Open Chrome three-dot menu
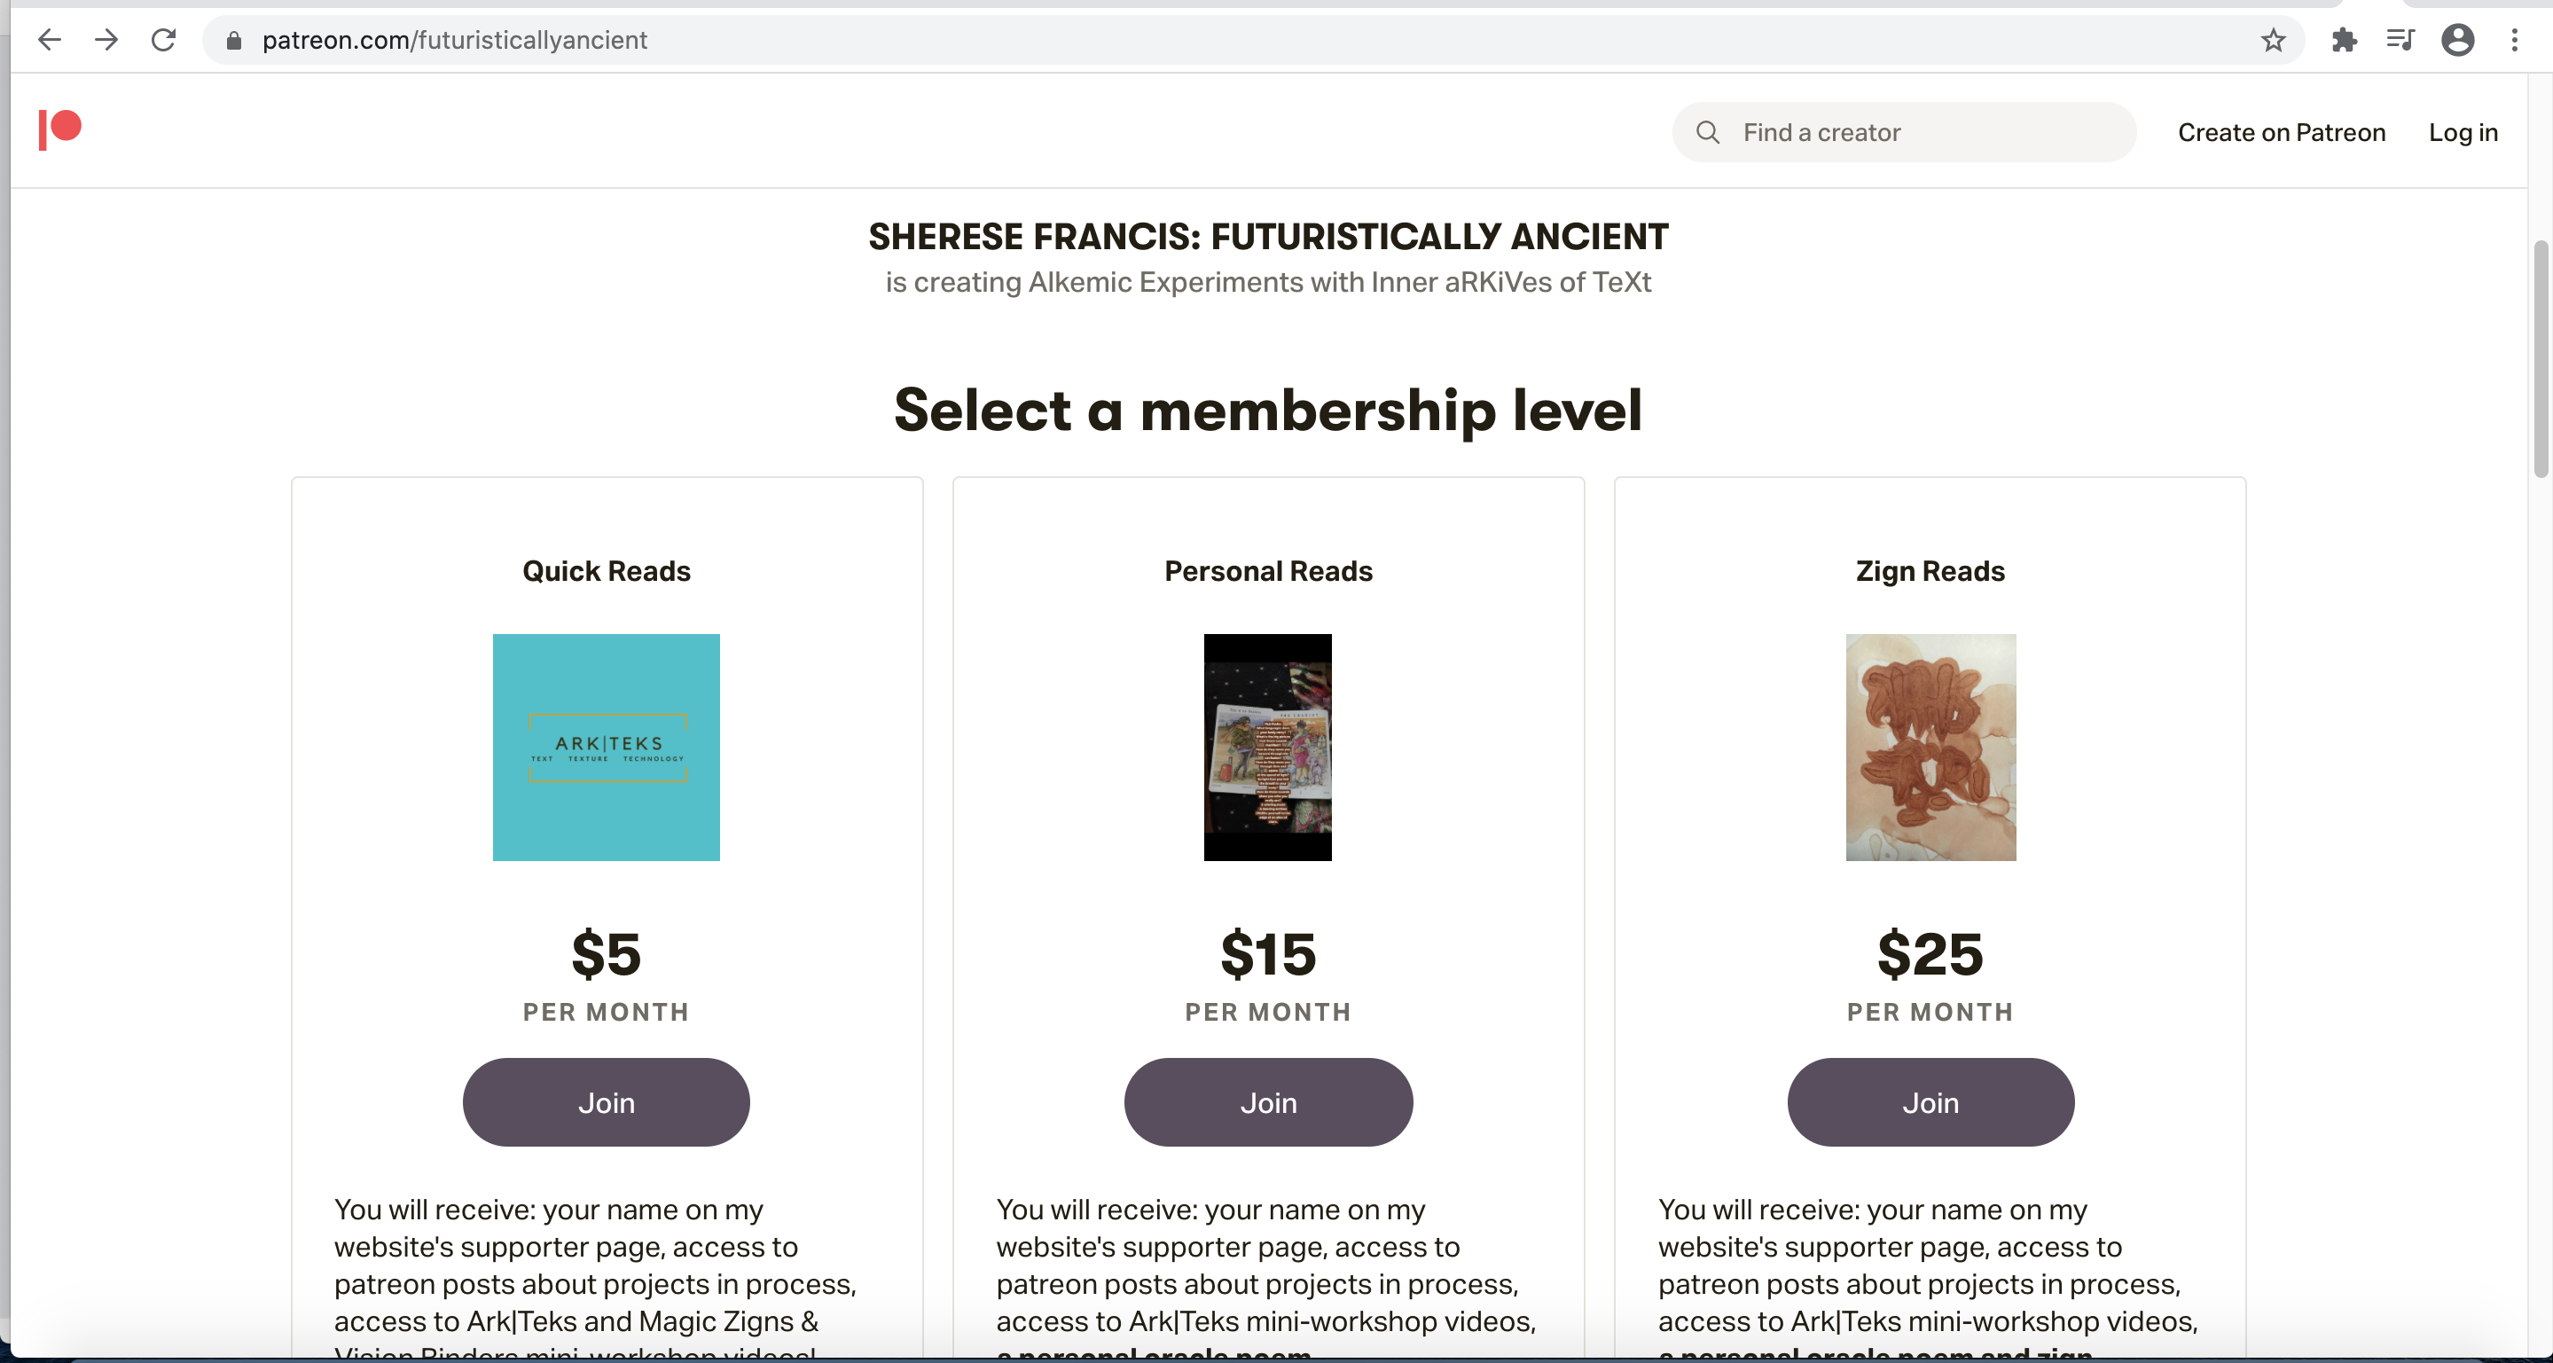Image resolution: width=2553 pixels, height=1363 pixels. pyautogui.click(x=2514, y=41)
